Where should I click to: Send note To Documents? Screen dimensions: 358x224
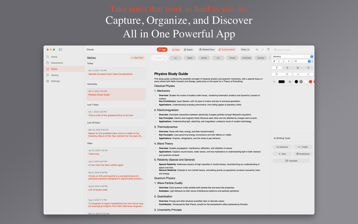(227, 49)
